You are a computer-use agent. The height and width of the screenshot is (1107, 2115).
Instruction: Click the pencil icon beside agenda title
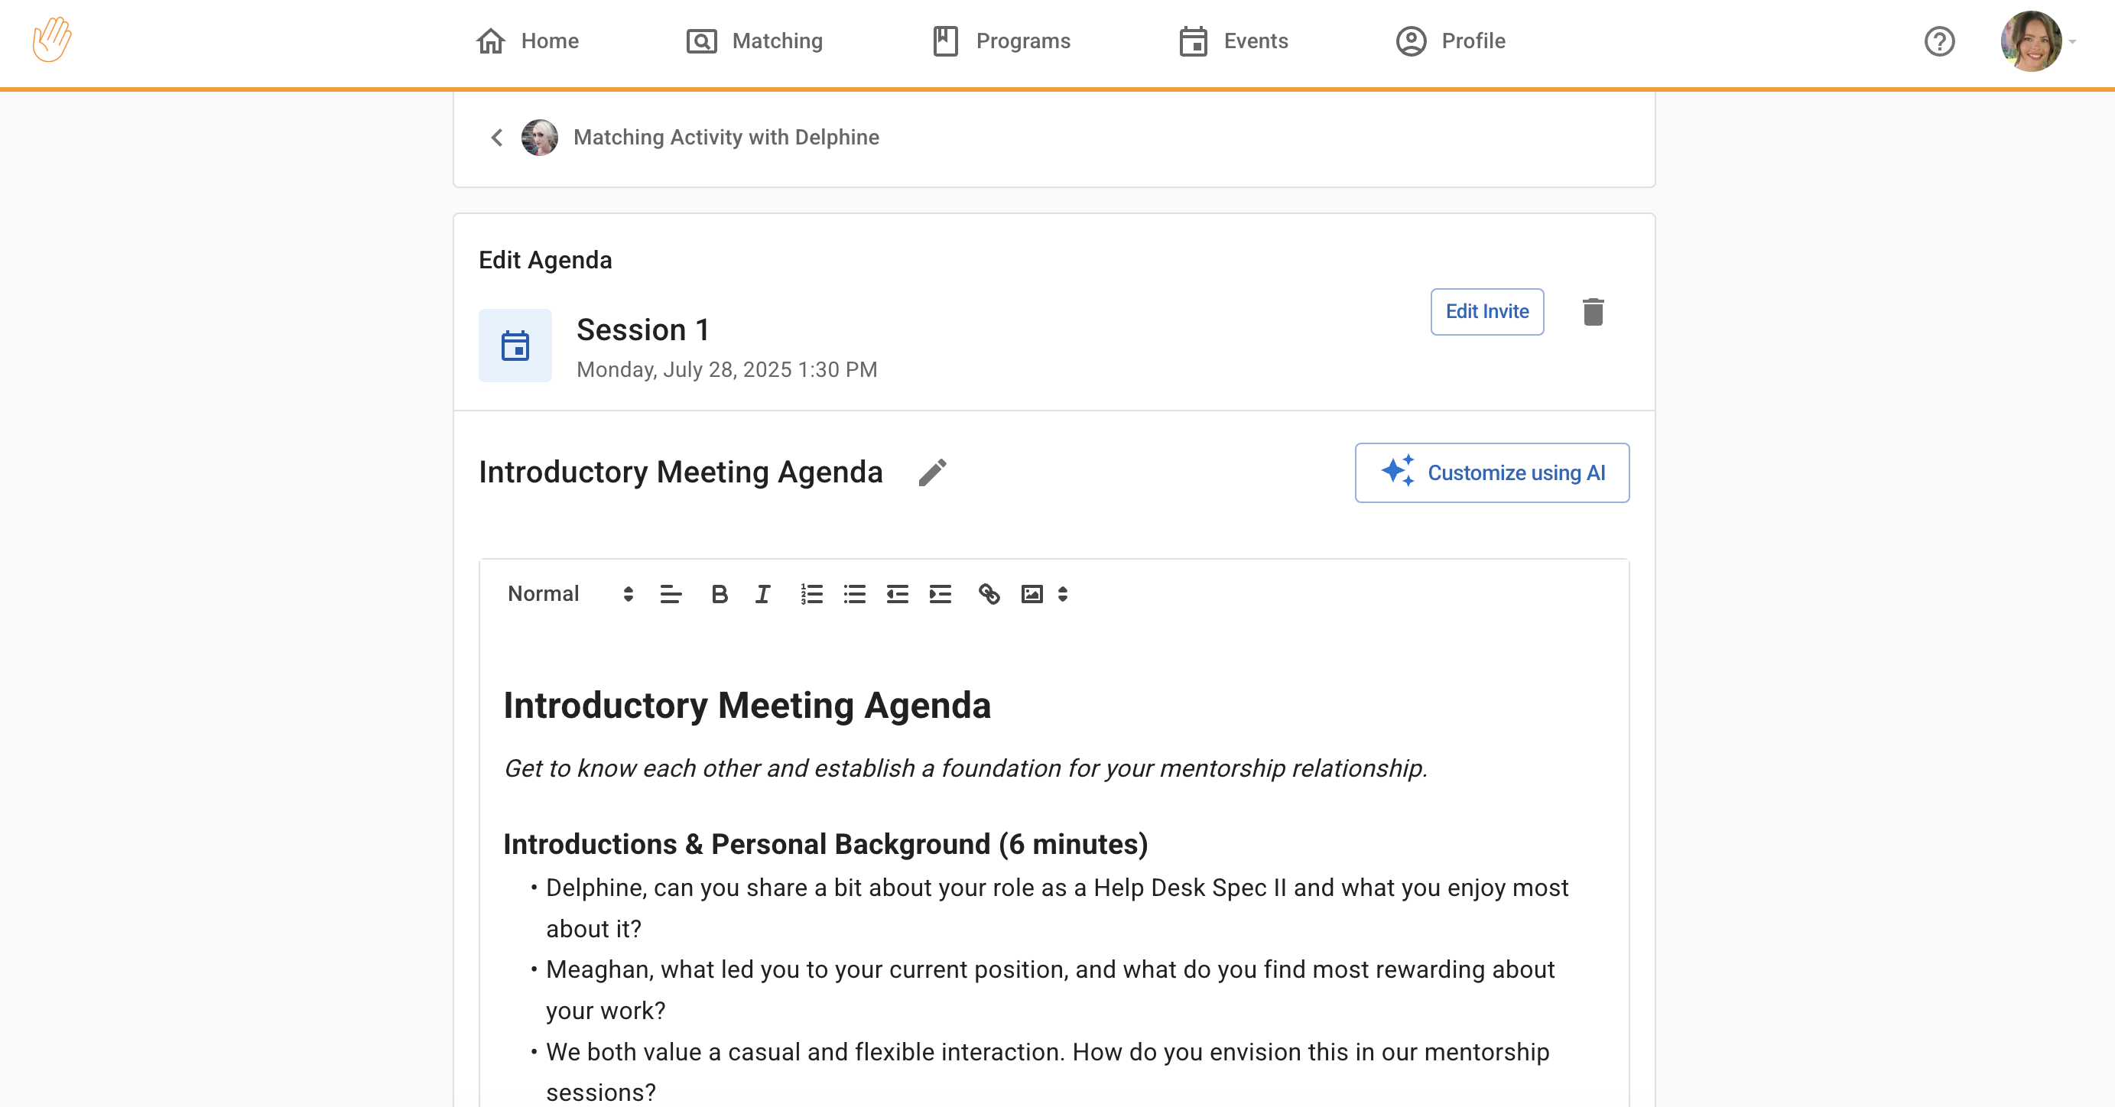(x=932, y=472)
